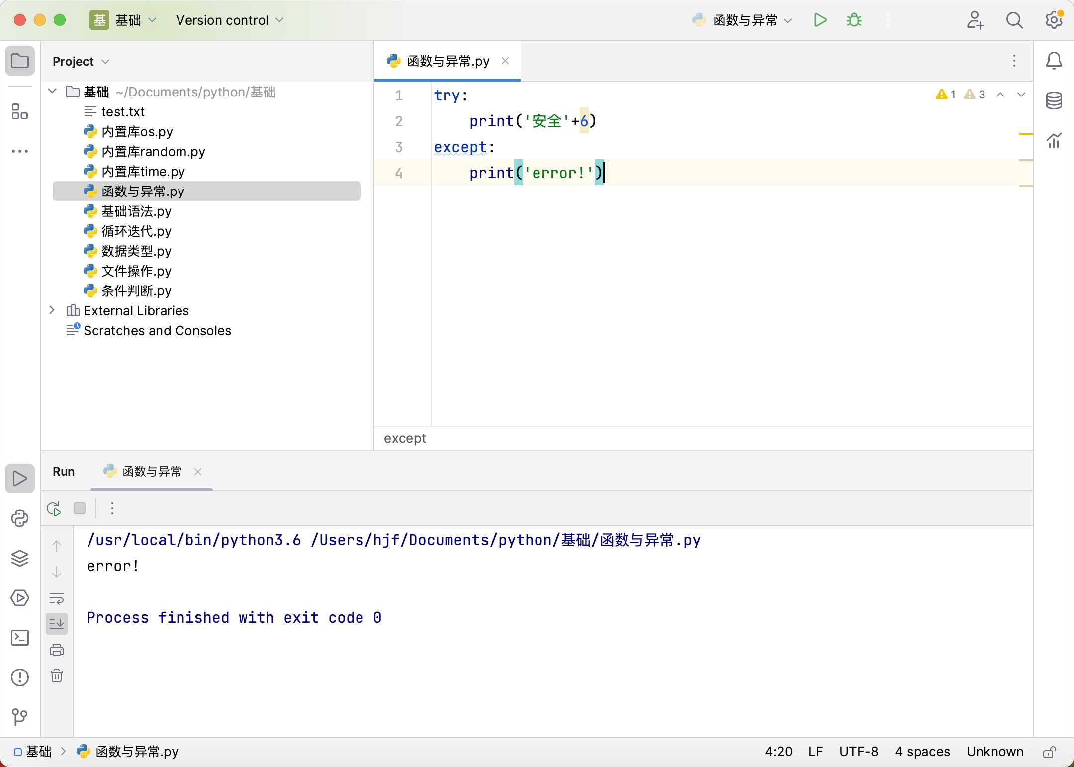
Task: Open the Database tool window
Action: (1054, 100)
